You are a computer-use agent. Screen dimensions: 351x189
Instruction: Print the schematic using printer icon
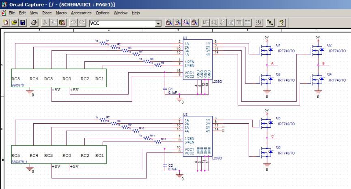34,23
